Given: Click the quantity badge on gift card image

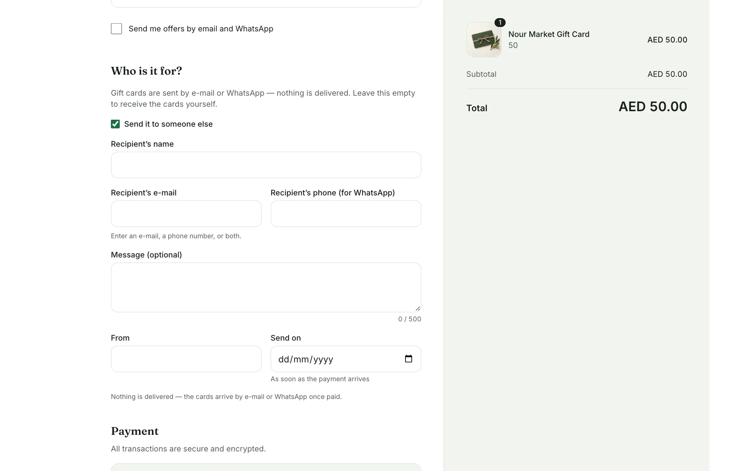Looking at the screenshot, I should point(500,23).
